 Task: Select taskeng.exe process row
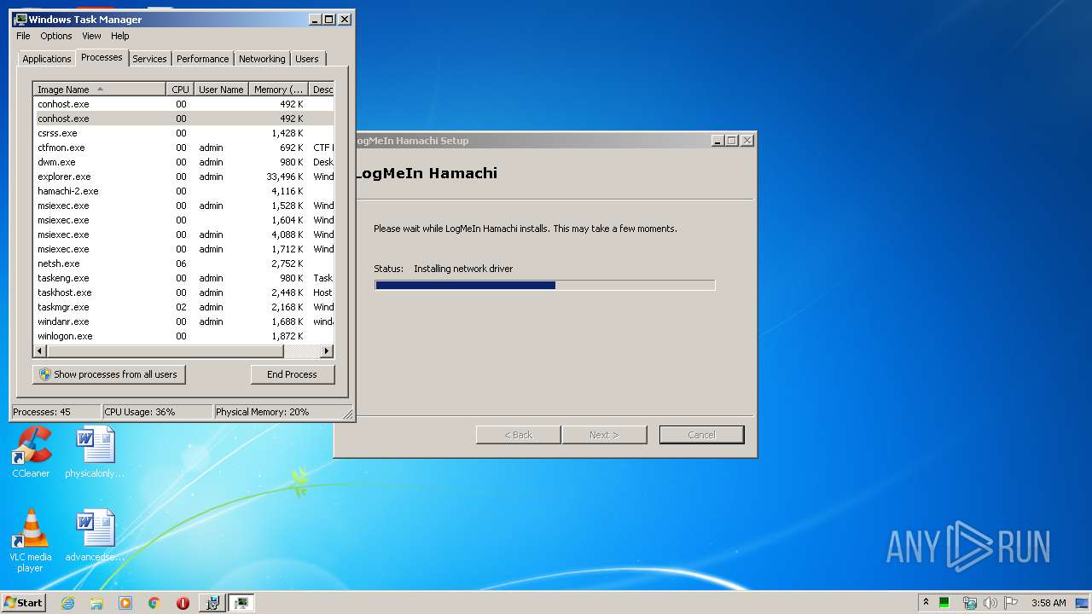tap(184, 278)
